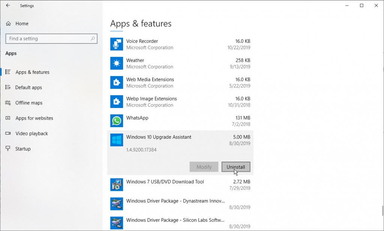This screenshot has height=231, width=384.
Task: Click the Weather app icon
Action: (x=116, y=63)
